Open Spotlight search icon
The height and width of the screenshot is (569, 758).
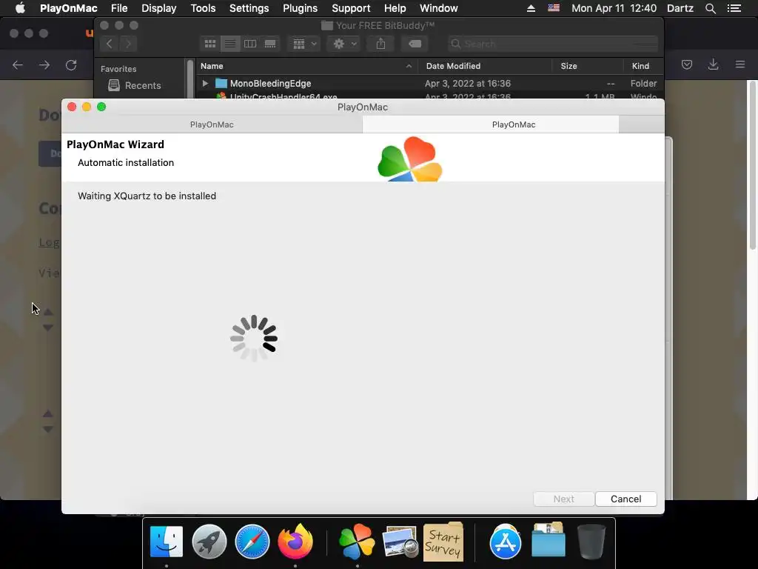pyautogui.click(x=710, y=8)
